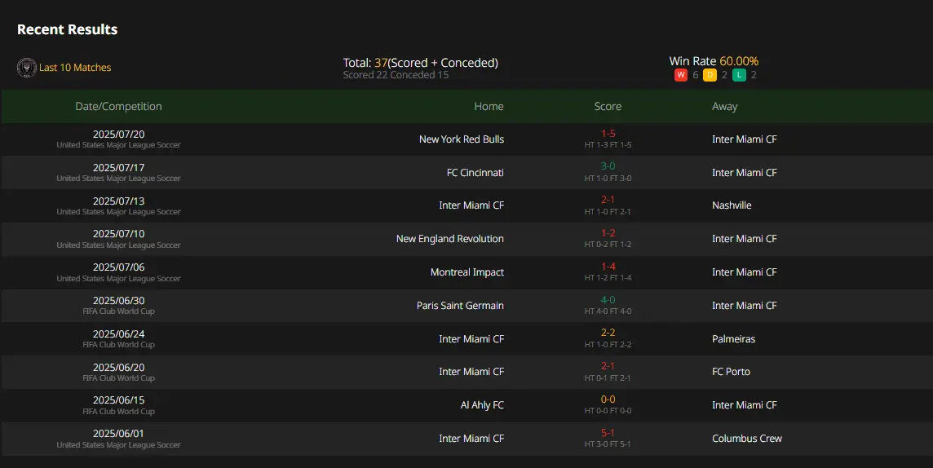933x468 pixels.
Task: Click Major League Soccer label under 2025/07/20
Action: [x=118, y=145]
